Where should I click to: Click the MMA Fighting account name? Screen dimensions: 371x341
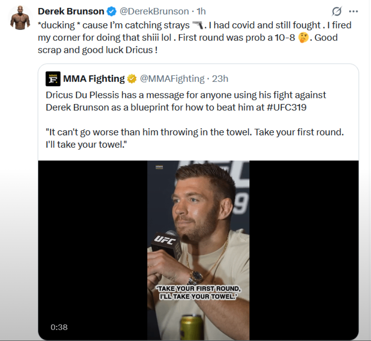94,79
